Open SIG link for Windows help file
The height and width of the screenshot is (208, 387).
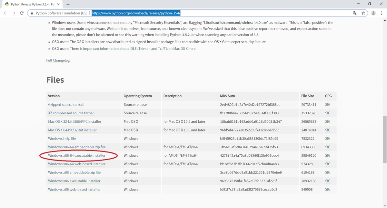click(x=328, y=139)
